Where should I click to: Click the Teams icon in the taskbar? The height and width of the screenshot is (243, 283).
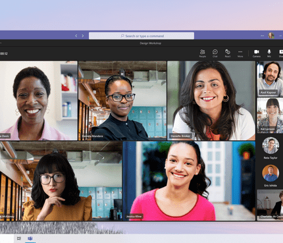click(30, 238)
